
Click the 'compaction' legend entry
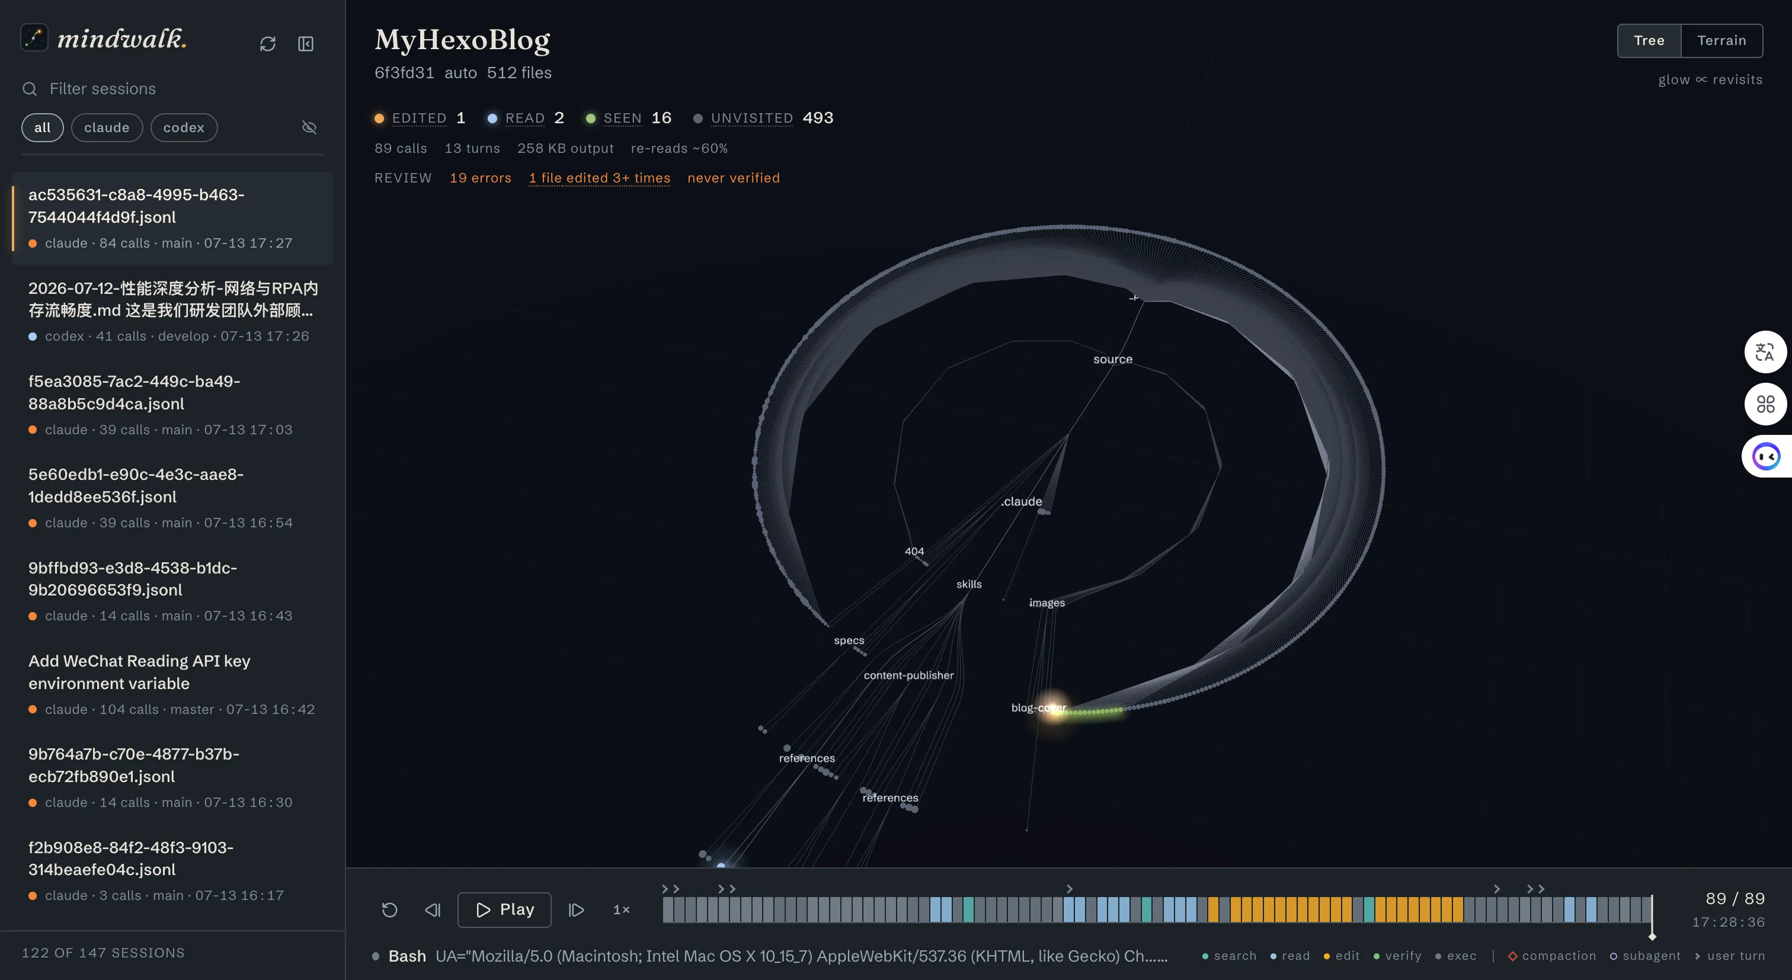point(1551,956)
